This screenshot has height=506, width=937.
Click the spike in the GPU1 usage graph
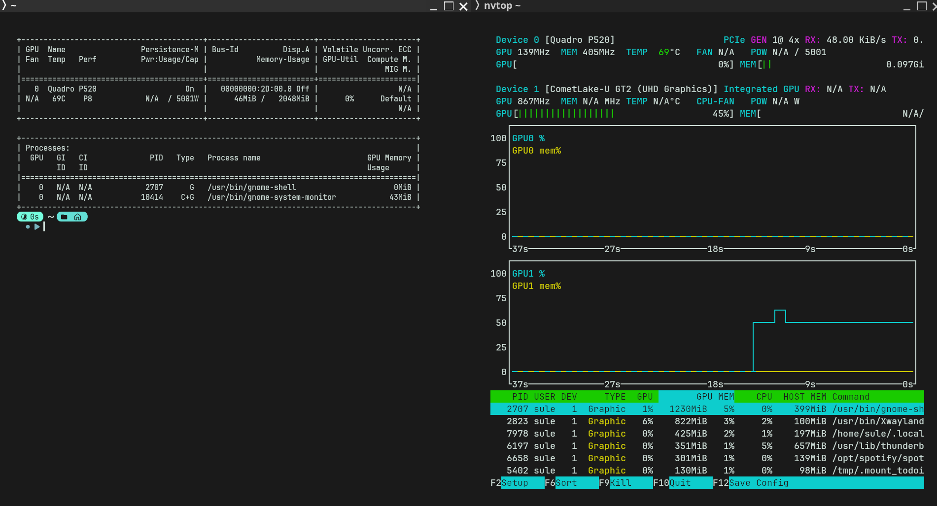click(x=780, y=311)
